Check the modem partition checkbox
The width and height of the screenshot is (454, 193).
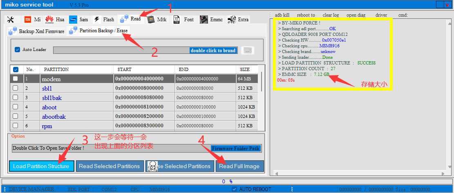tap(15, 78)
